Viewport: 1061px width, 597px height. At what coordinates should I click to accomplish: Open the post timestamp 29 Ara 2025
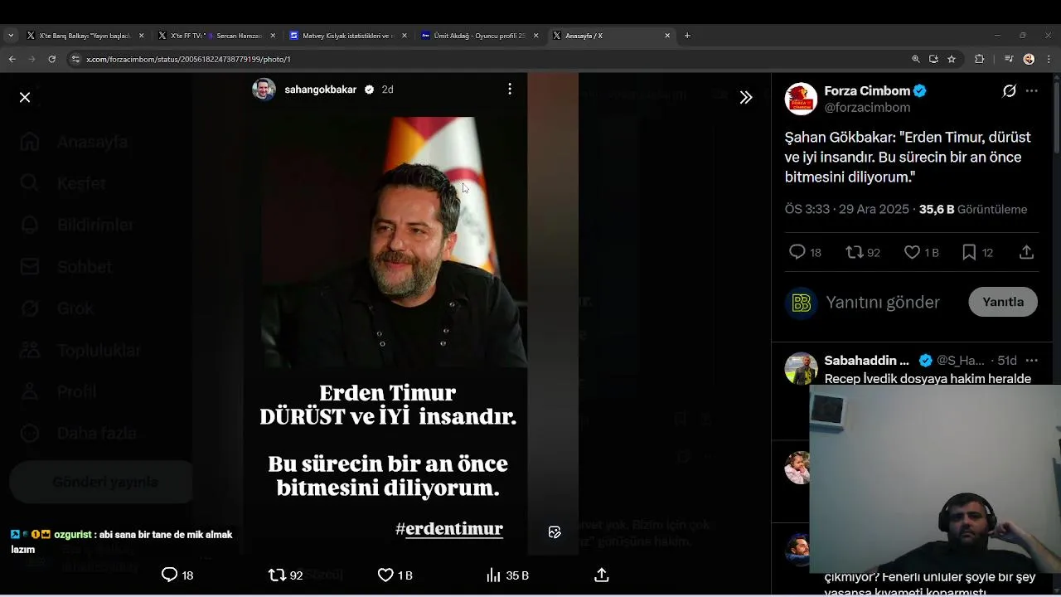847,210
